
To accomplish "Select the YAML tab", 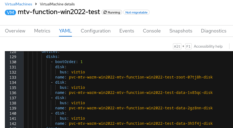I will (65, 31).
